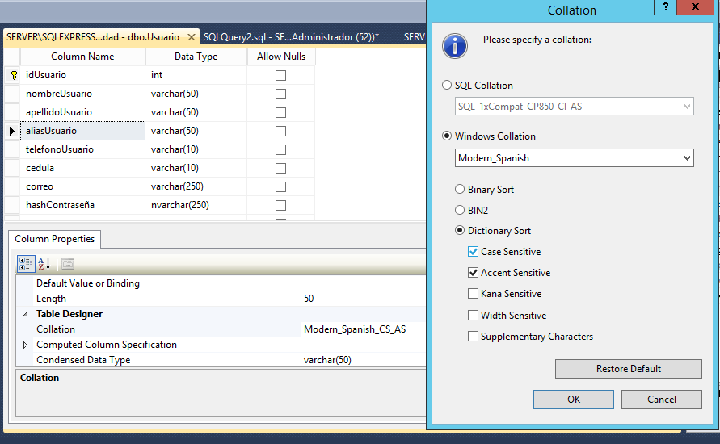Switch to the SQLQuery2.sql tab
This screenshot has width=720, height=444.
(291, 37)
